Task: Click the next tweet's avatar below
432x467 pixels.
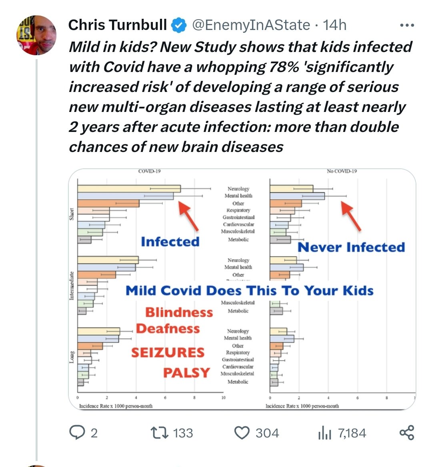Action: coord(36,465)
